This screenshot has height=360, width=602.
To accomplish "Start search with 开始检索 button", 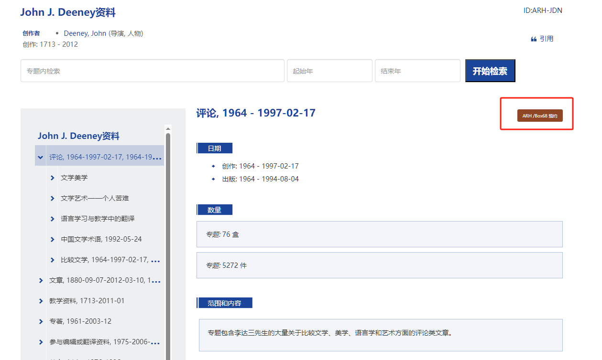I will coord(490,71).
